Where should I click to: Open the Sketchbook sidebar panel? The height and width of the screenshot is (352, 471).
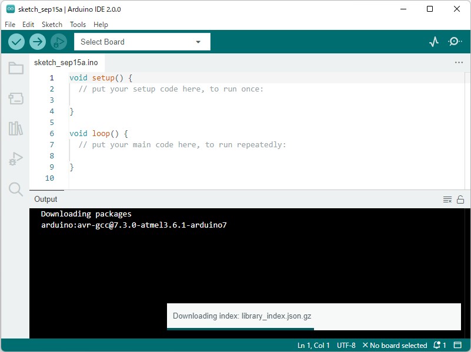(x=16, y=68)
